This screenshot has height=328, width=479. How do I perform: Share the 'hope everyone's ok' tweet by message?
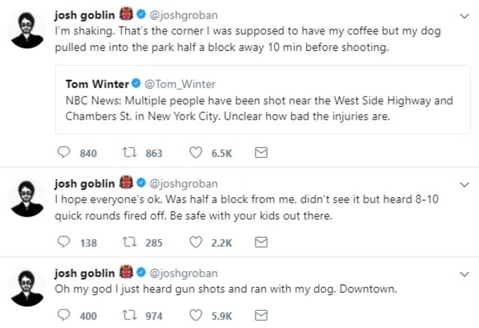[x=261, y=242]
